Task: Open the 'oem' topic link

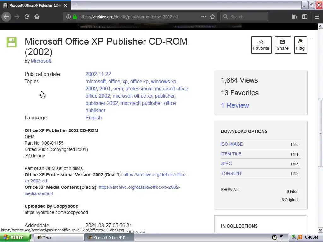Action: click(118, 89)
